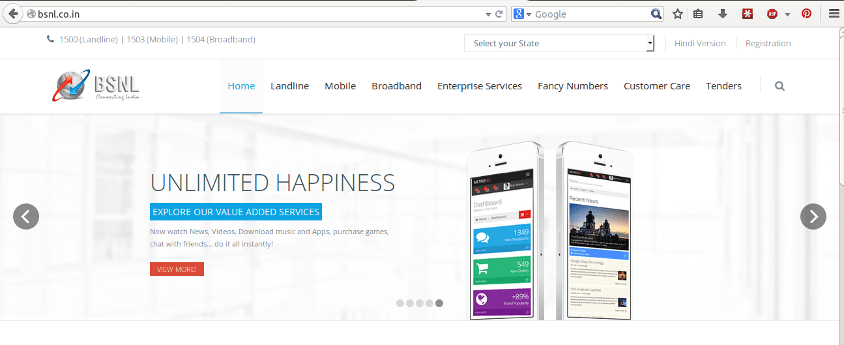Select the fourth slider pagination dot

tap(429, 303)
